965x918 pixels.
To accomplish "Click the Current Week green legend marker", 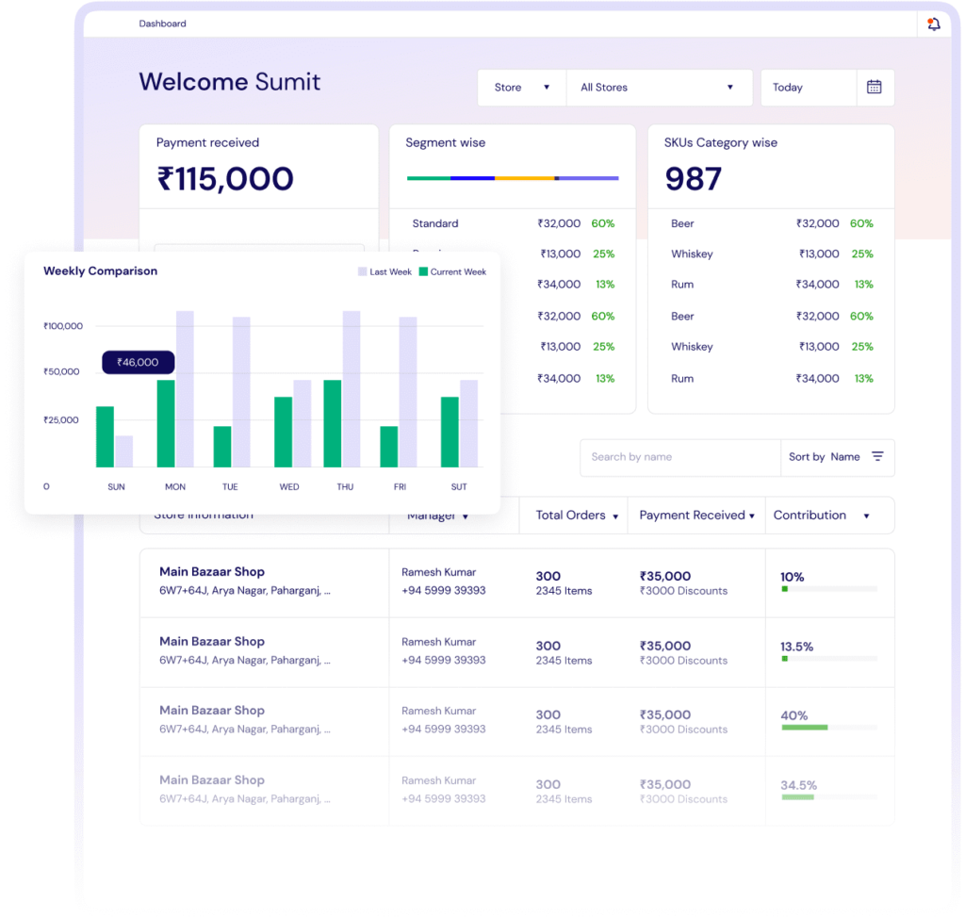I will (423, 271).
